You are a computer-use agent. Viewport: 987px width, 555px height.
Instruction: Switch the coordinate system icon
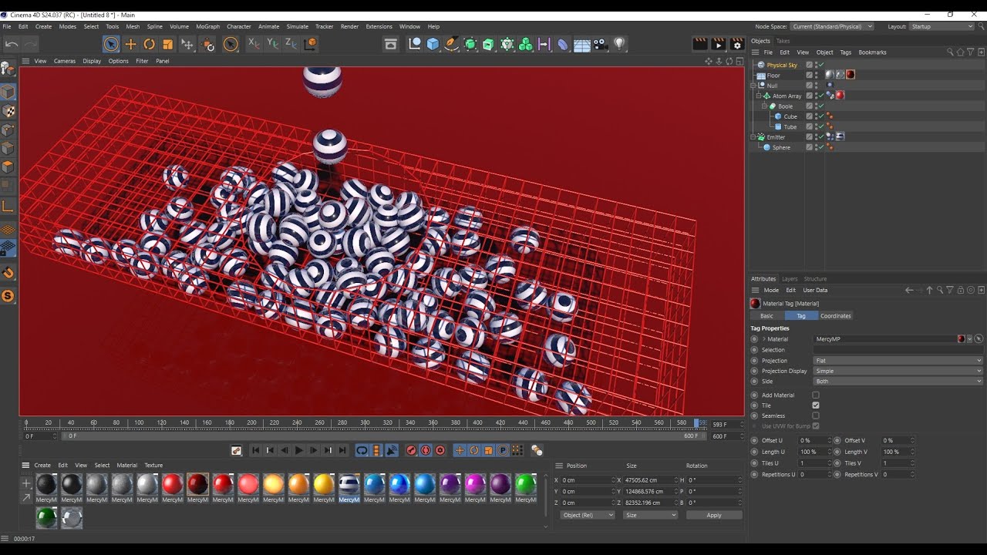[310, 44]
